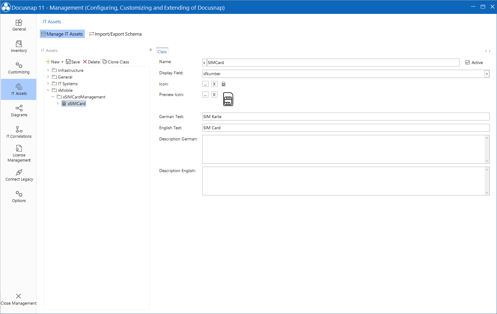Open the Customizing section

19,67
